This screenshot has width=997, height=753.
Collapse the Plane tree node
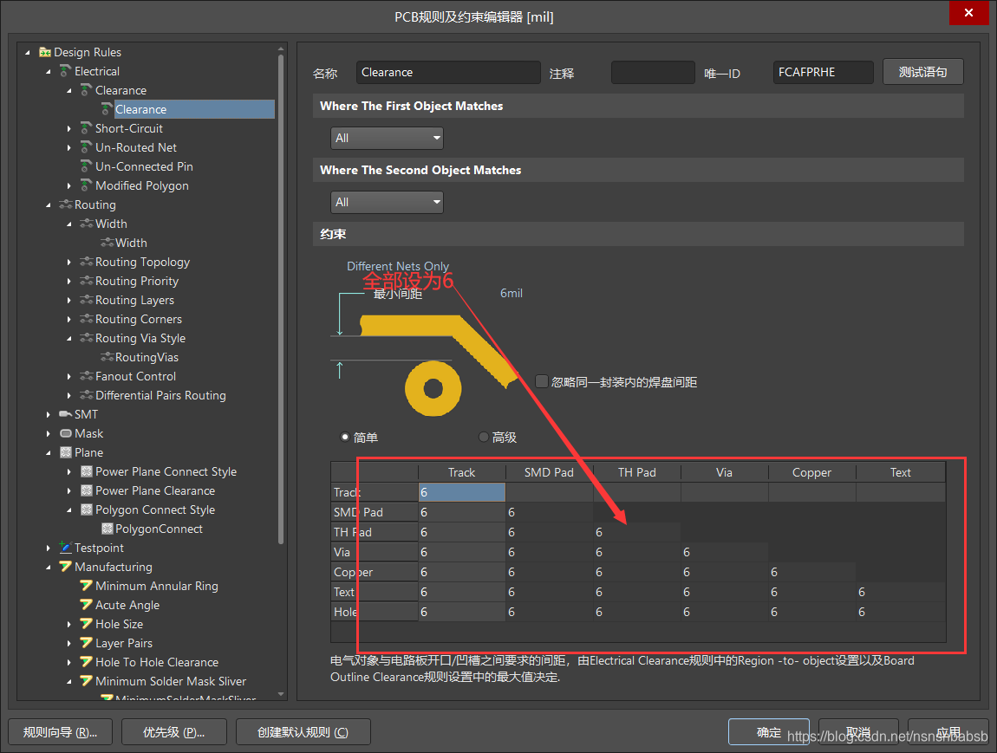tap(49, 453)
